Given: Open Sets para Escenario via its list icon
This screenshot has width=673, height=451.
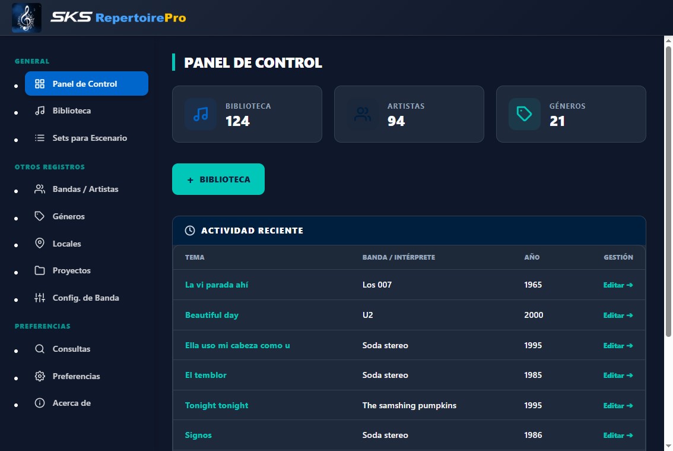Looking at the screenshot, I should (39, 137).
